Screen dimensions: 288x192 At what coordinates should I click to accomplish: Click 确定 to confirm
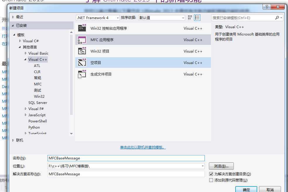246,189
